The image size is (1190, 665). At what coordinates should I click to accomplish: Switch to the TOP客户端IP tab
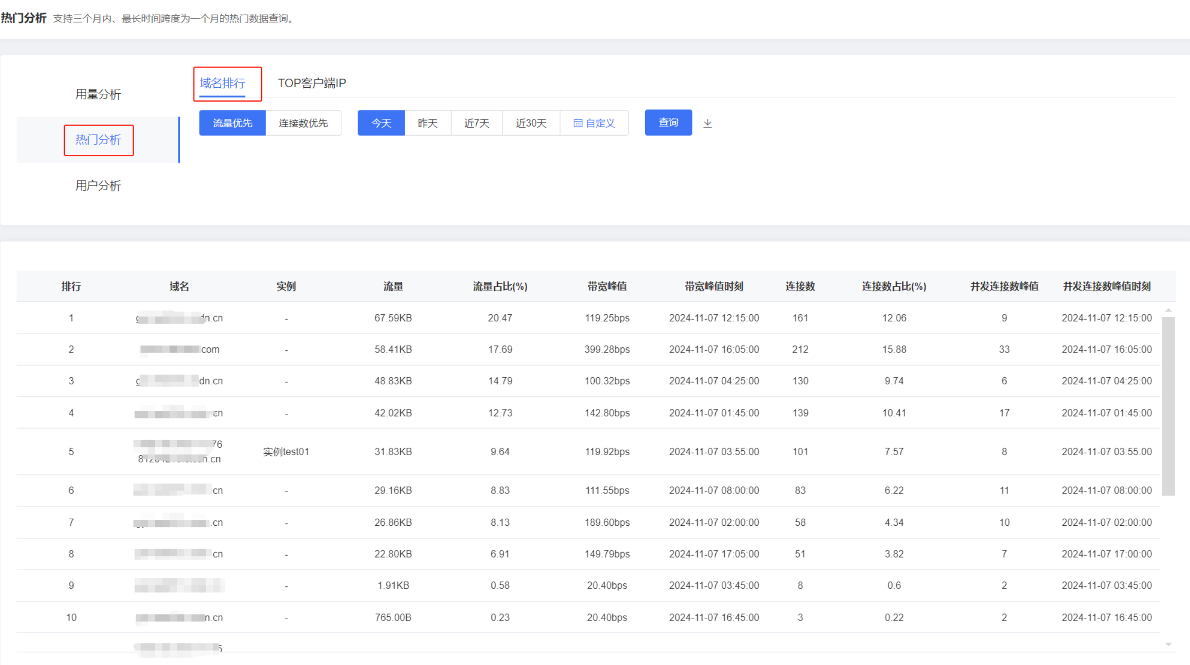click(311, 83)
